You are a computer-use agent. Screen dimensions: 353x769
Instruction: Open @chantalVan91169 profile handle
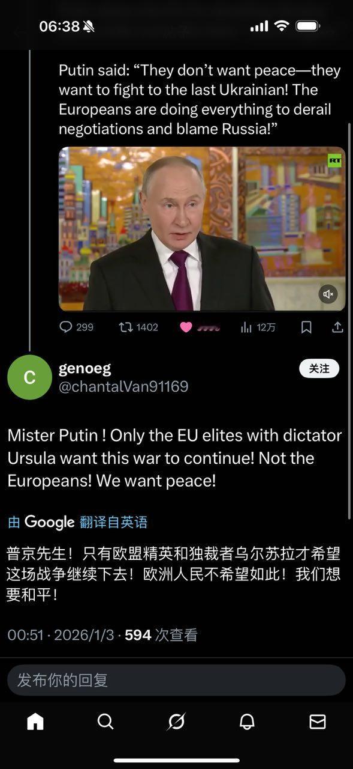(123, 386)
